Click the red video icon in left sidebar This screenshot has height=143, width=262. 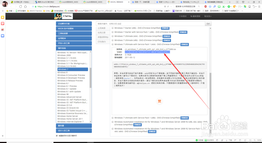(3, 24)
